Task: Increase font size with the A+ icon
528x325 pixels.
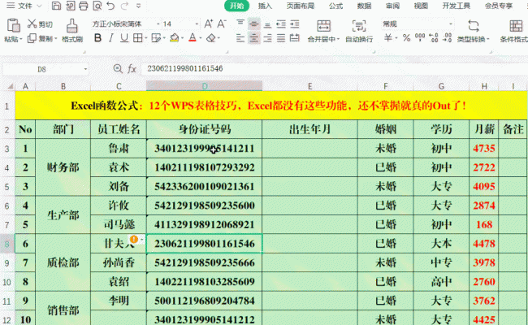Action: point(209,24)
